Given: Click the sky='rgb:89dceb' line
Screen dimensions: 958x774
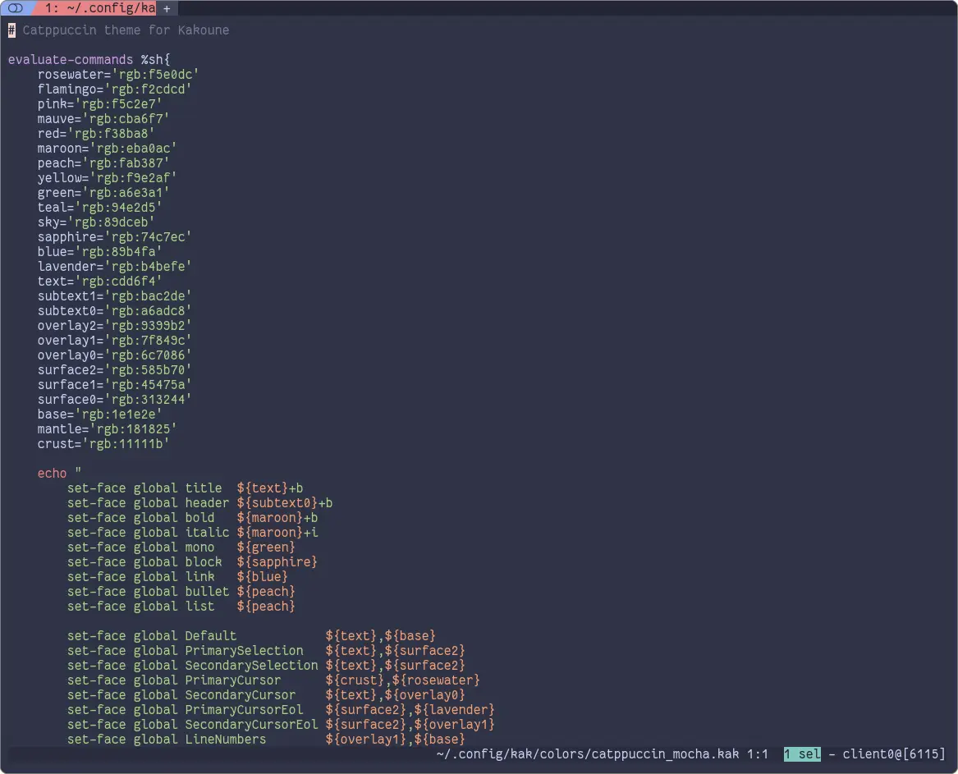Looking at the screenshot, I should click(x=96, y=222).
